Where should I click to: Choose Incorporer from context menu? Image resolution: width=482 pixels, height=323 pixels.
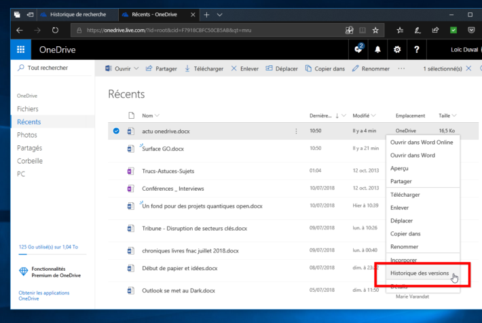(404, 260)
